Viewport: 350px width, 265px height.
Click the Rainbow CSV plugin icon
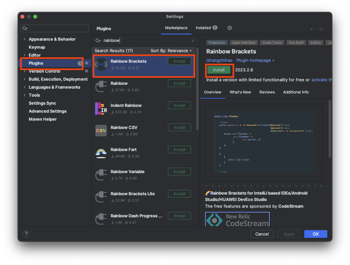[101, 131]
